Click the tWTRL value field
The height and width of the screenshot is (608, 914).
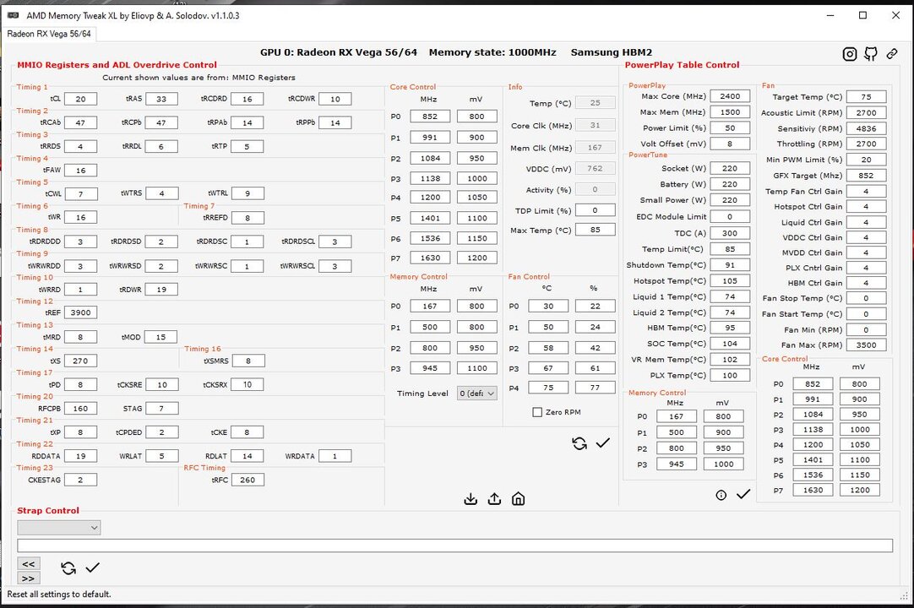tap(248, 193)
